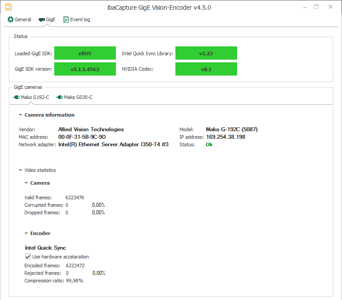Collapse the Video statistics section
Viewport: 342px width, 300px height.
coord(21,170)
